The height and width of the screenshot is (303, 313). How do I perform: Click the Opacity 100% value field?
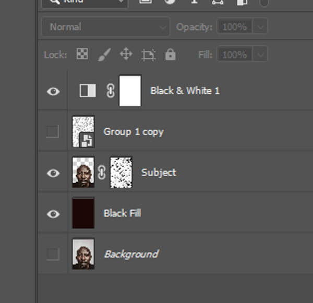[235, 27]
